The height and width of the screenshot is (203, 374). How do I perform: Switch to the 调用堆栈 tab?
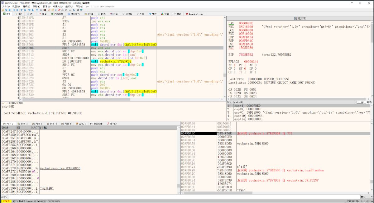74,14
